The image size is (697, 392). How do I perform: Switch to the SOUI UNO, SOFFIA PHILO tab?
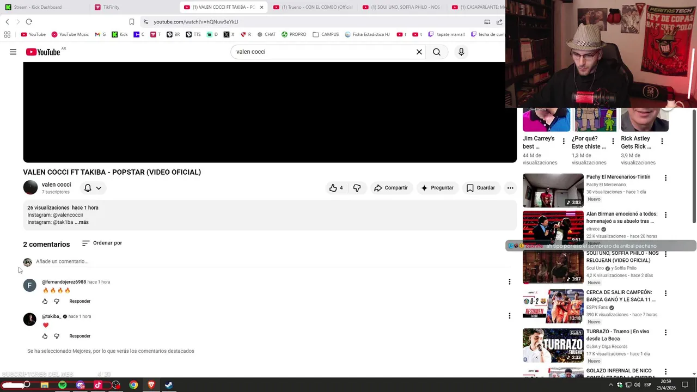coord(402,7)
